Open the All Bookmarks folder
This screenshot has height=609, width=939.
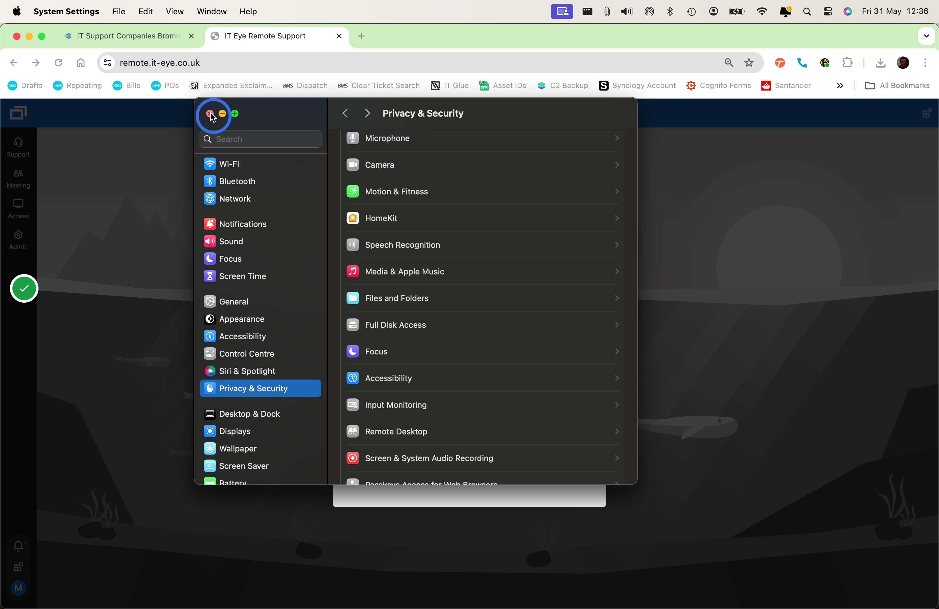[897, 86]
